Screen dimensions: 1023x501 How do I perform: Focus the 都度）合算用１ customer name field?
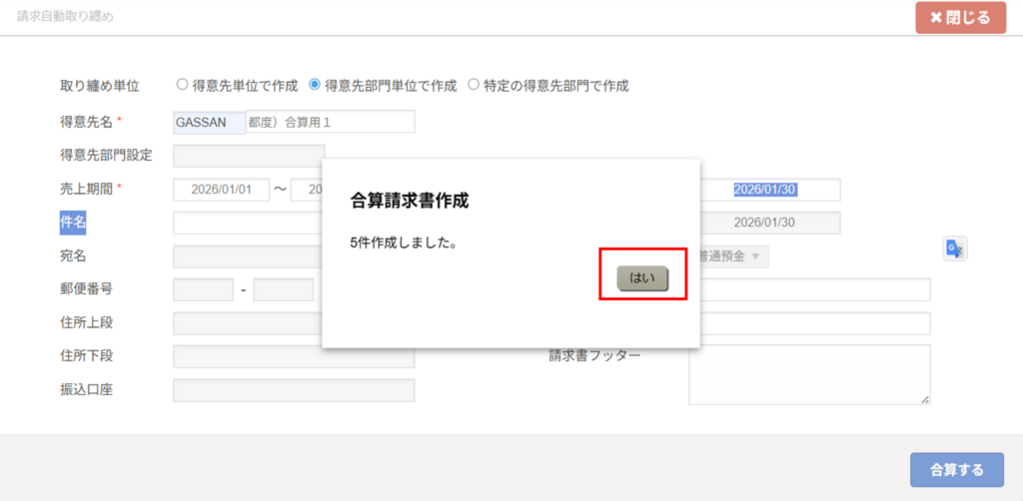coord(330,122)
